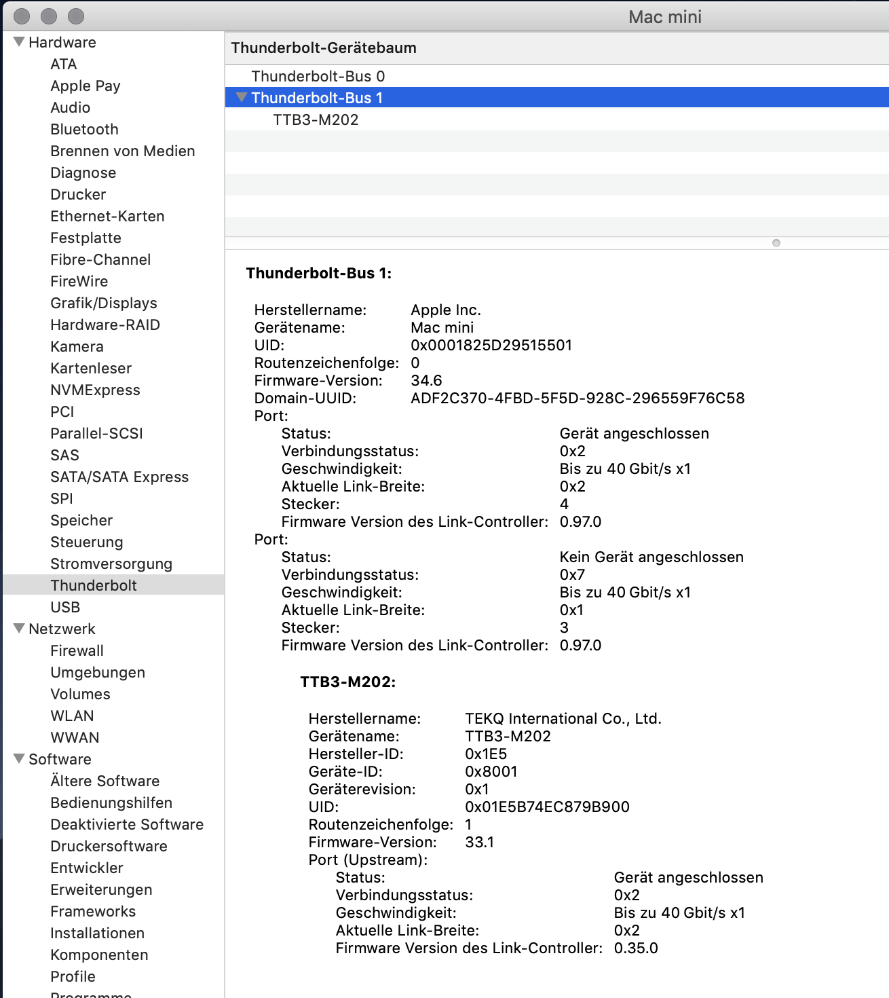Image resolution: width=889 pixels, height=998 pixels.
Task: Click the Domain-UUID value text
Action: point(578,398)
